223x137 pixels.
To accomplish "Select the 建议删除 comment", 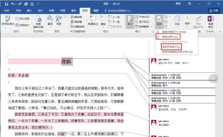I will [x=164, y=125].
